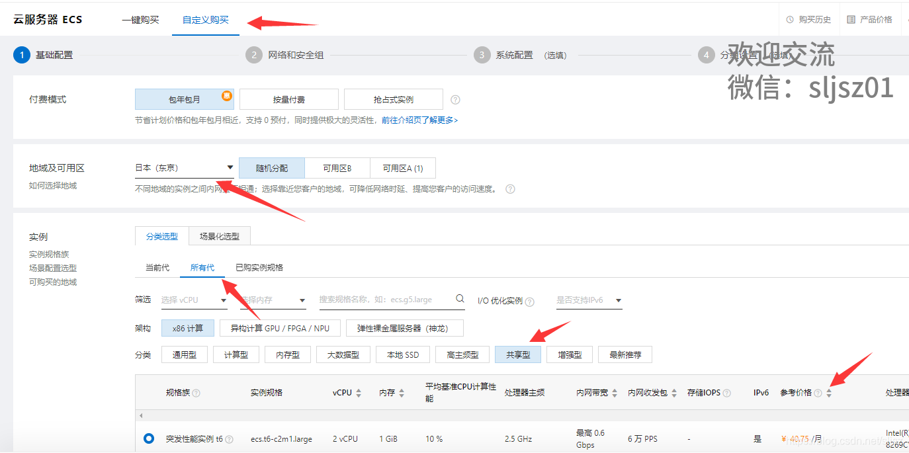Go to step 2 网络和安全组
909x453 pixels.
[x=284, y=55]
